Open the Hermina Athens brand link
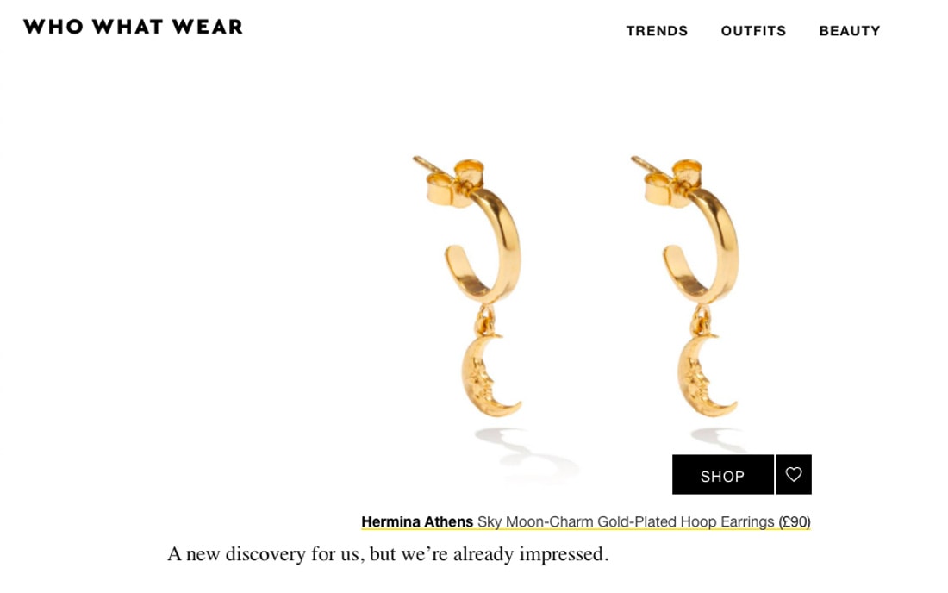The image size is (948, 593). (417, 521)
